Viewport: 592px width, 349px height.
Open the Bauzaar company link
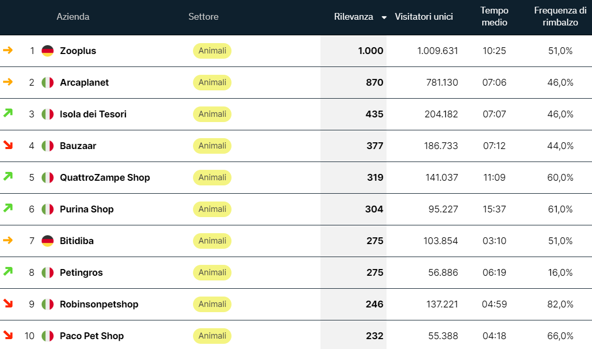pyautogui.click(x=78, y=146)
